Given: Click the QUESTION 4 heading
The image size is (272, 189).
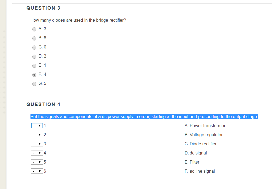Looking at the screenshot, I should pyautogui.click(x=43, y=104).
